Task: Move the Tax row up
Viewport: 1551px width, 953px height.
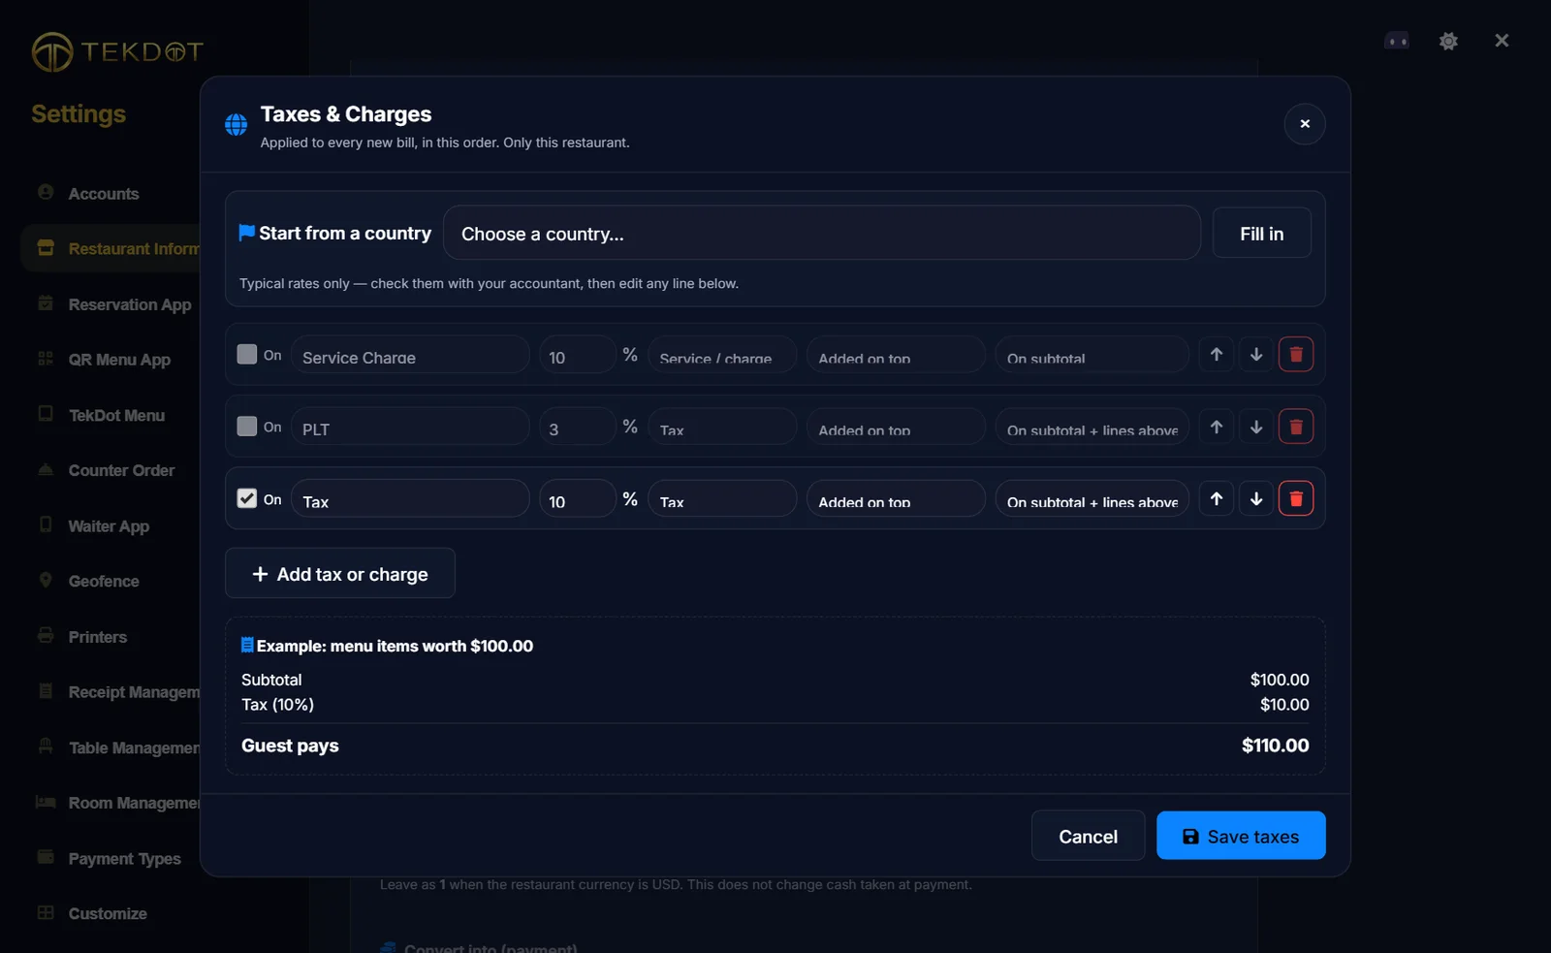Action: click(x=1217, y=498)
